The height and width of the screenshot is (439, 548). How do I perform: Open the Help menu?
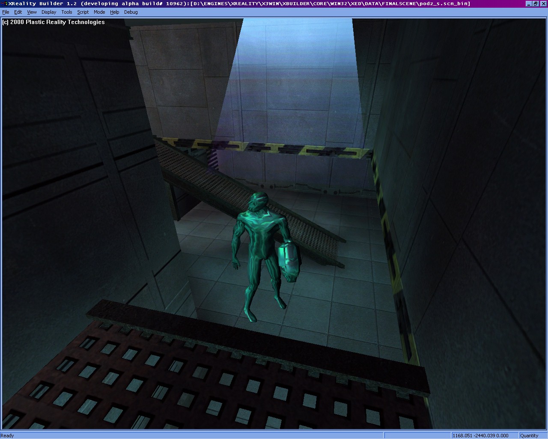pyautogui.click(x=114, y=12)
